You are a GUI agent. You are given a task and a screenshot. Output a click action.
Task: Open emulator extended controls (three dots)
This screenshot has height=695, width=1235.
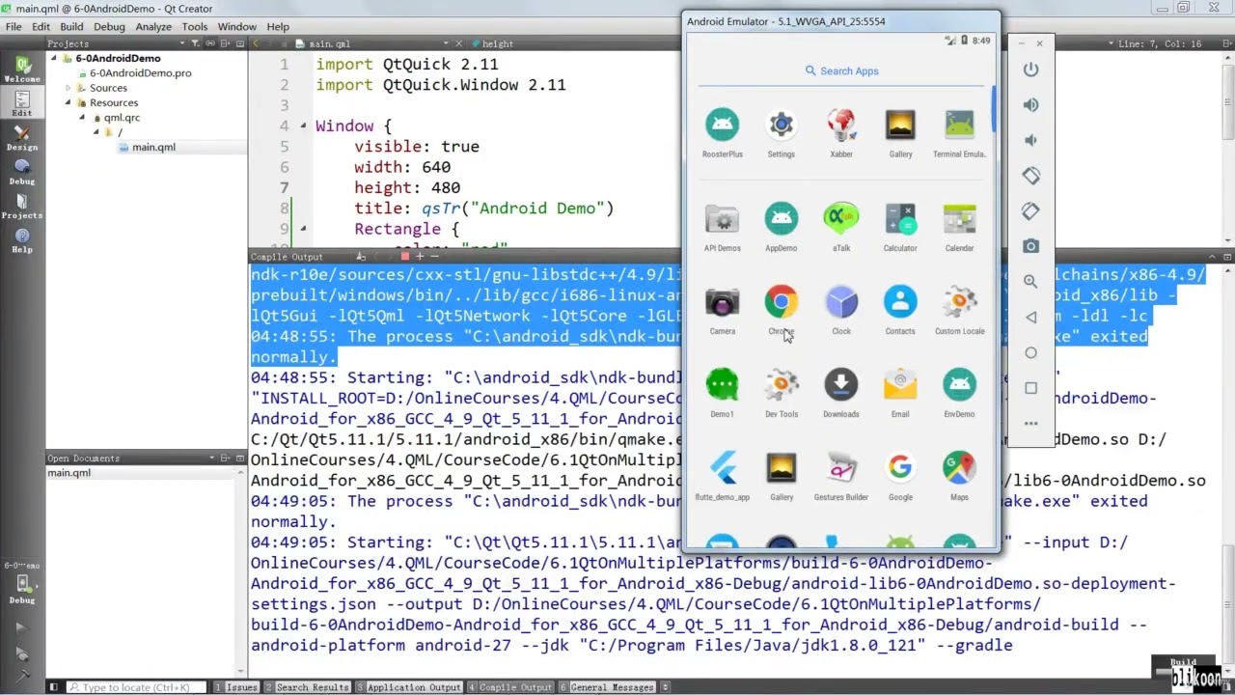pos(1030,423)
